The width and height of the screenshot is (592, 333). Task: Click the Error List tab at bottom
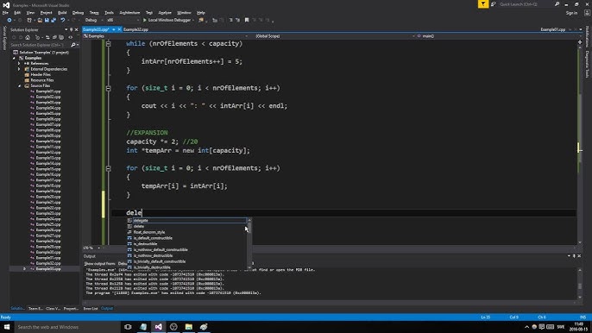point(91,309)
